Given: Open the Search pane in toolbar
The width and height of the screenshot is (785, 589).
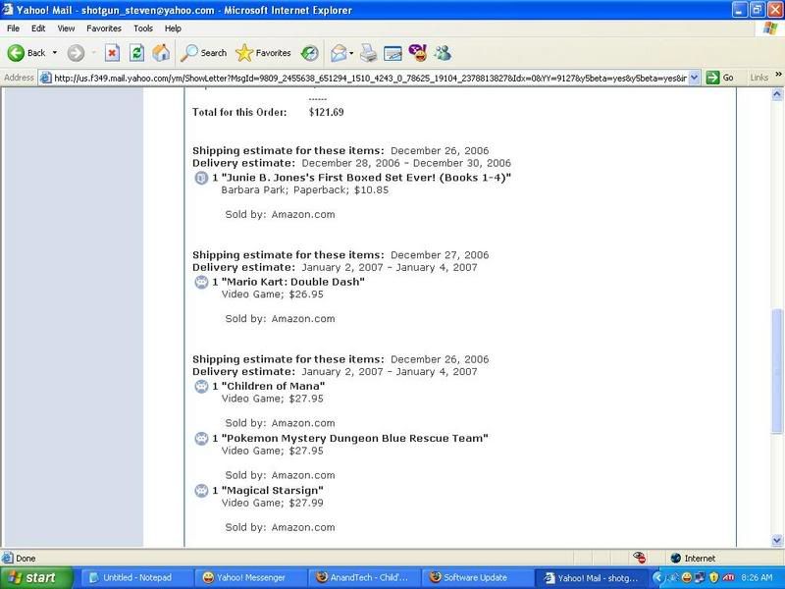Looking at the screenshot, I should point(203,53).
